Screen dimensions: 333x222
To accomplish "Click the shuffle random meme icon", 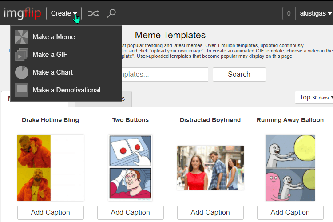I will click(x=93, y=13).
